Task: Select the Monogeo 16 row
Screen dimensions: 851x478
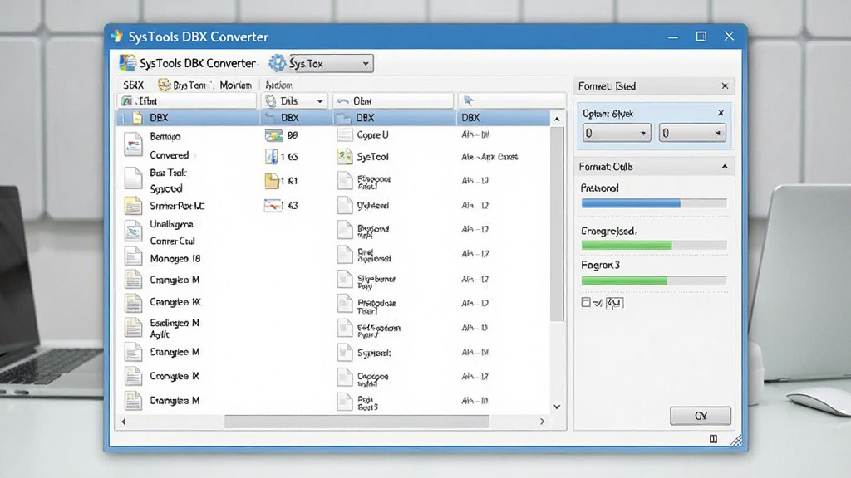Action: [175, 259]
